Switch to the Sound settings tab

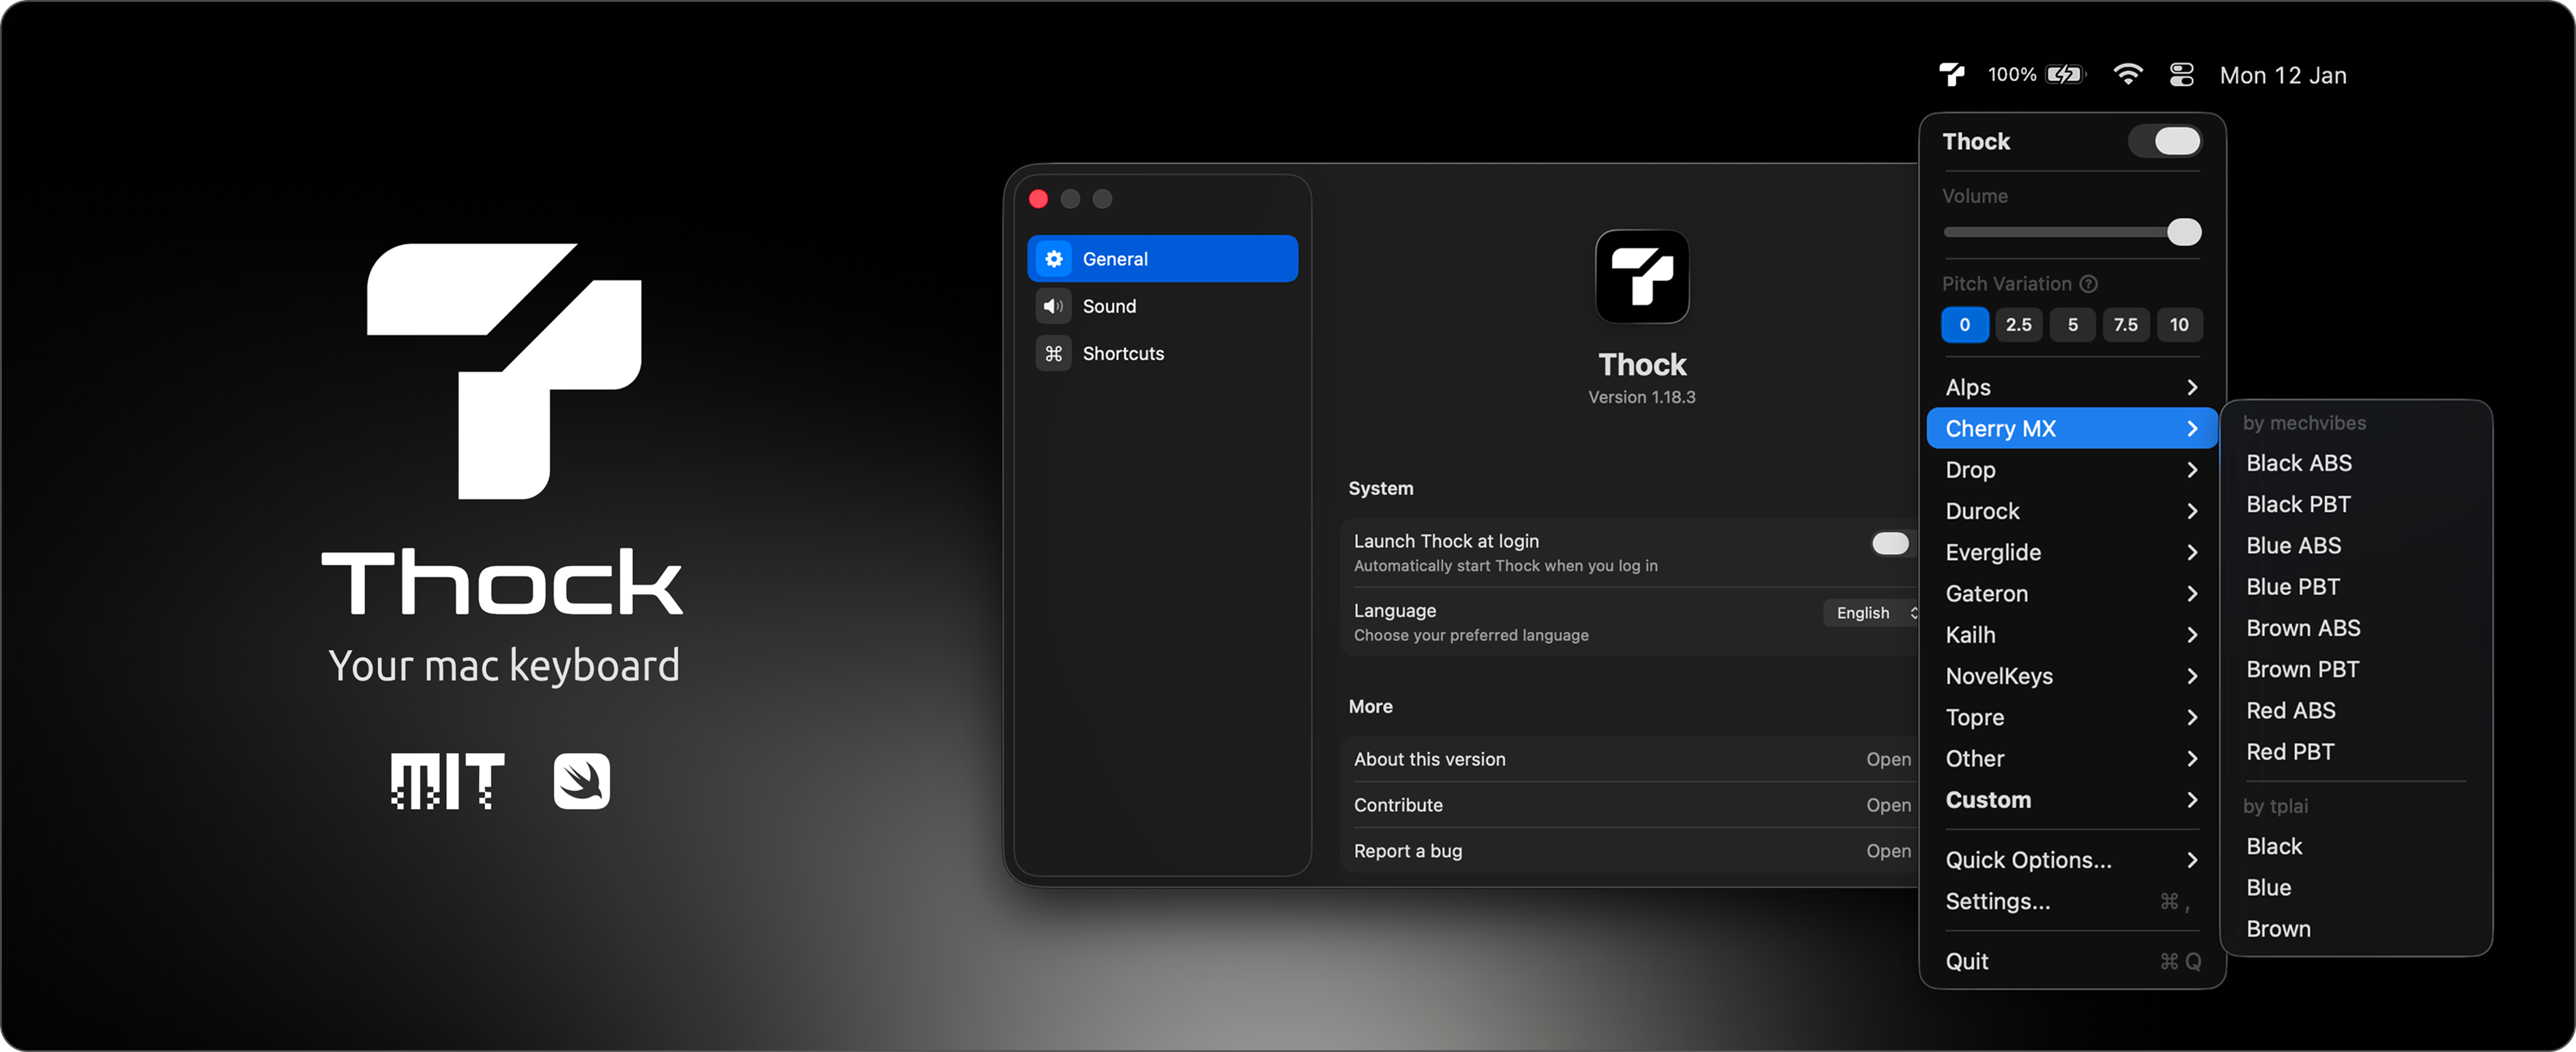pyautogui.click(x=1162, y=306)
